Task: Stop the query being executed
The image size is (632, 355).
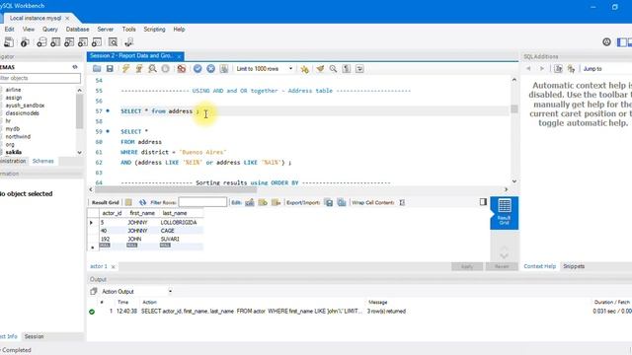Action: [165, 69]
